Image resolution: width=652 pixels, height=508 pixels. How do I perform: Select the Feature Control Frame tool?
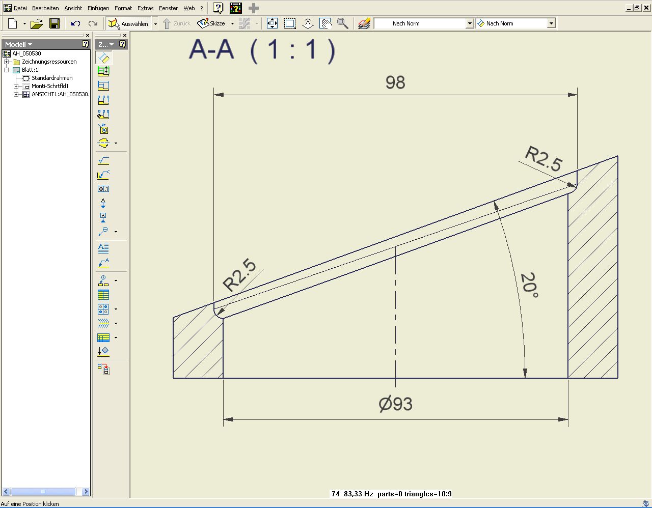click(103, 189)
